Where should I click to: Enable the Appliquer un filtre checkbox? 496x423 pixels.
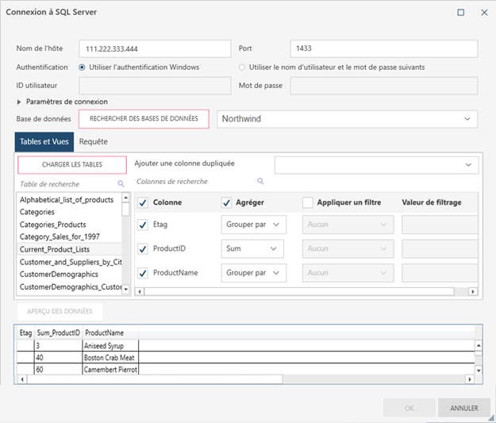pyautogui.click(x=307, y=202)
